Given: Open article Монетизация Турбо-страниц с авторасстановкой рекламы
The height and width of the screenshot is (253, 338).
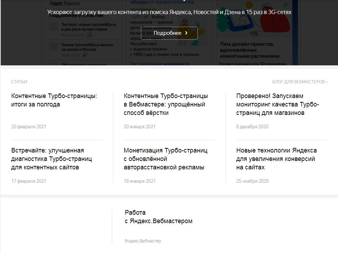Looking at the screenshot, I should tap(165, 159).
